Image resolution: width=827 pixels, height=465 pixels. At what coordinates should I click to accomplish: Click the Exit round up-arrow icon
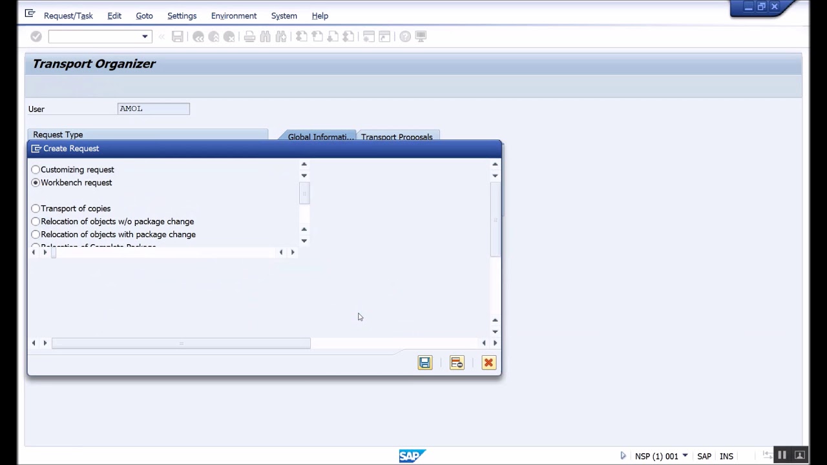pos(214,37)
